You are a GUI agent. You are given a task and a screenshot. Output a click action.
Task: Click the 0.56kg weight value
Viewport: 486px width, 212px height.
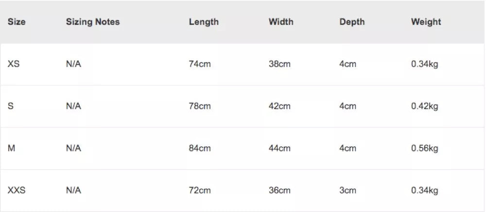(x=424, y=148)
